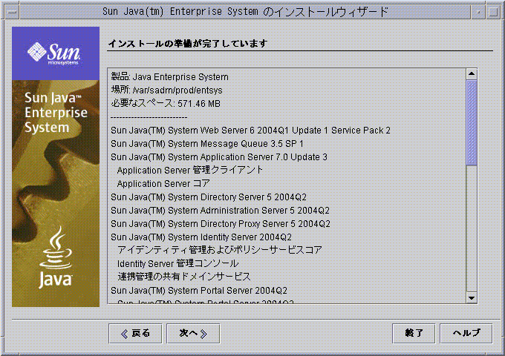Select the Message Queue 3.5 SP 1 line
This screenshot has width=505, height=356.
click(x=207, y=144)
